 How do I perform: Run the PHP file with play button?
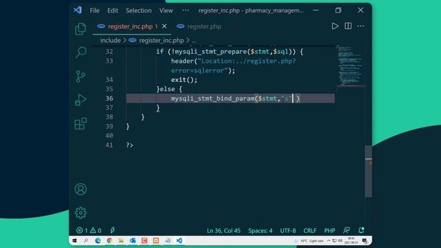[335, 26]
